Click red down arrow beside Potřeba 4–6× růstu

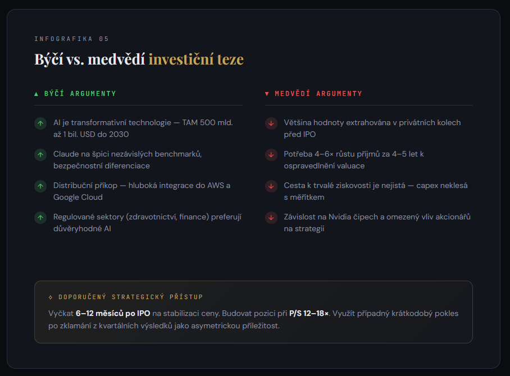(271, 155)
